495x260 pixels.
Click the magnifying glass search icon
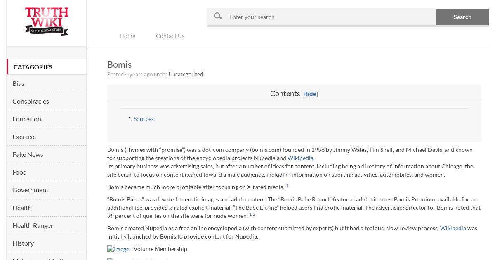coord(218,16)
